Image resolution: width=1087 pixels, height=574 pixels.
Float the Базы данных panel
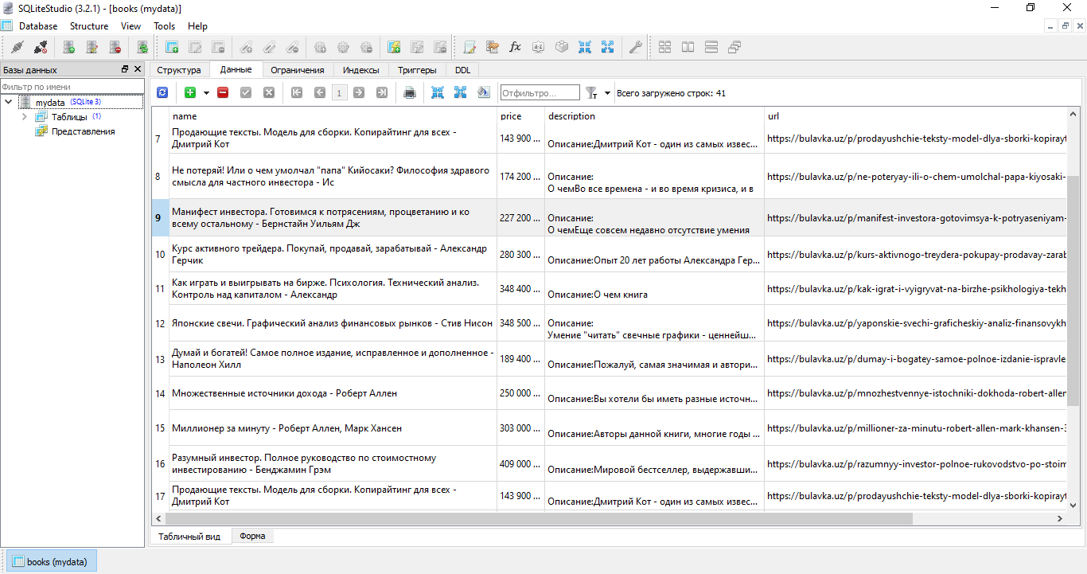click(x=125, y=69)
